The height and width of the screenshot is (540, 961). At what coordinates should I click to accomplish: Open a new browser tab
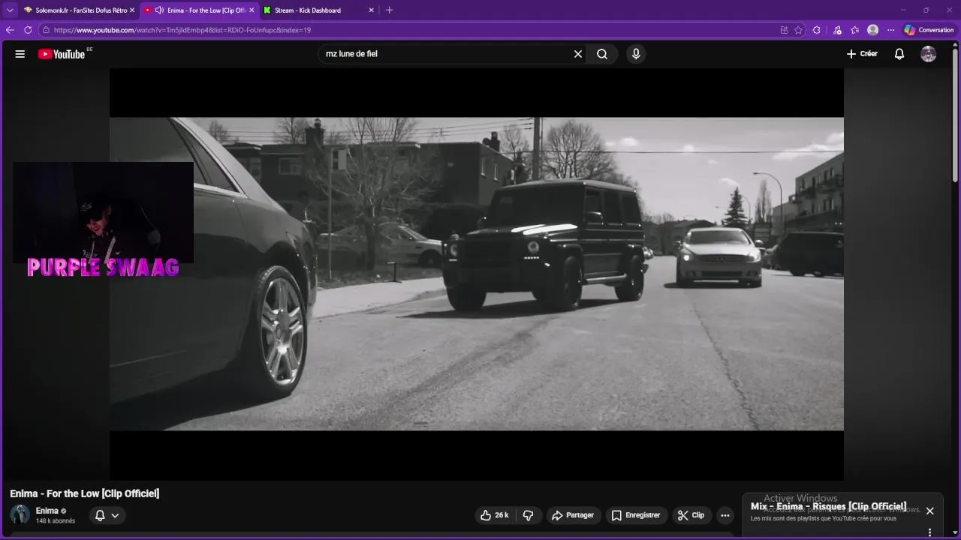pos(389,10)
